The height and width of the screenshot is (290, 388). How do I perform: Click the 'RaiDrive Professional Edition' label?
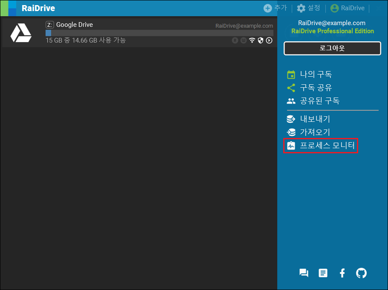pyautogui.click(x=333, y=31)
